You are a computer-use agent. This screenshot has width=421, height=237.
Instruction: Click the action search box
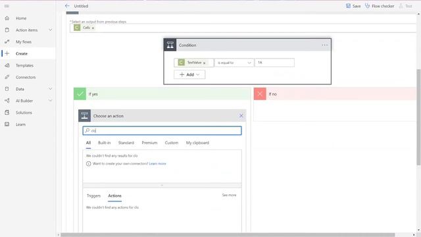[162, 130]
